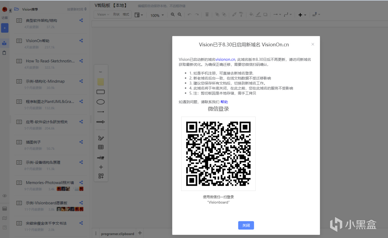Click the question mark help icon in the left rail
The height and width of the screenshot is (238, 388).
(4, 227)
